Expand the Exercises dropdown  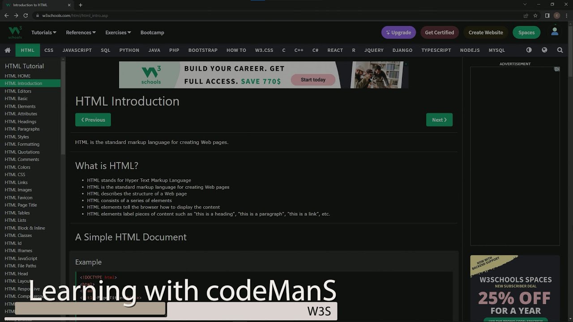pyautogui.click(x=118, y=33)
